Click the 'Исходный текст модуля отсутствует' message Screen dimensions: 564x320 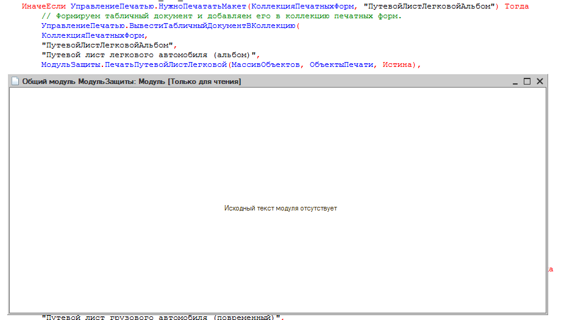[280, 209]
